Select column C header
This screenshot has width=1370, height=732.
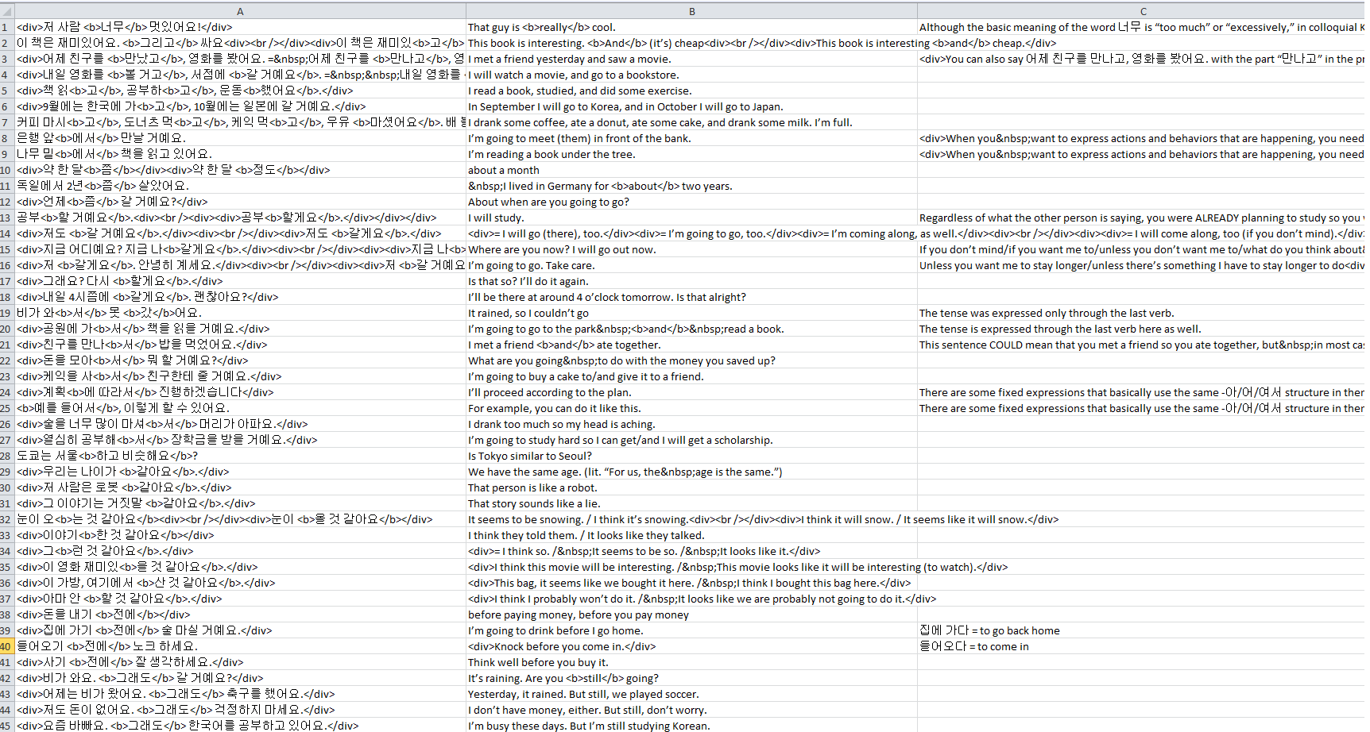[x=1143, y=11]
